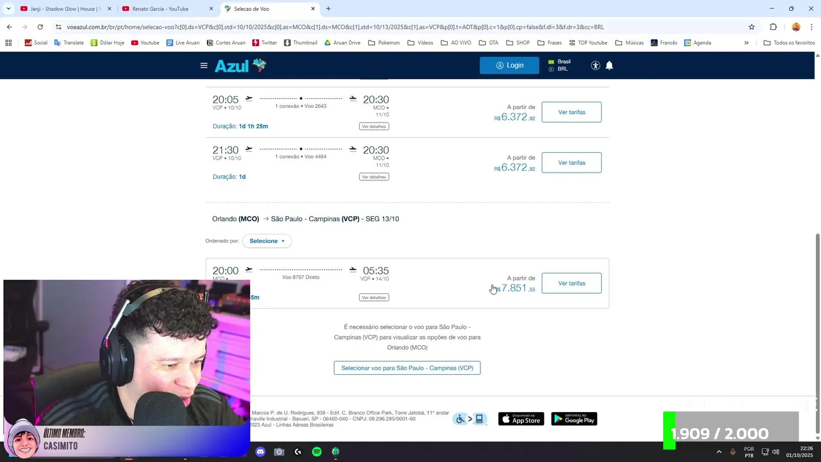This screenshot has width=821, height=462.
Task: Open the Chrome profile avatar
Action: pyautogui.click(x=796, y=27)
